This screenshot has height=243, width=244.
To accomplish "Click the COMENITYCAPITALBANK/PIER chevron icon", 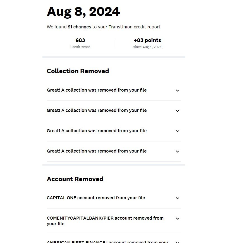I will 177,219.
